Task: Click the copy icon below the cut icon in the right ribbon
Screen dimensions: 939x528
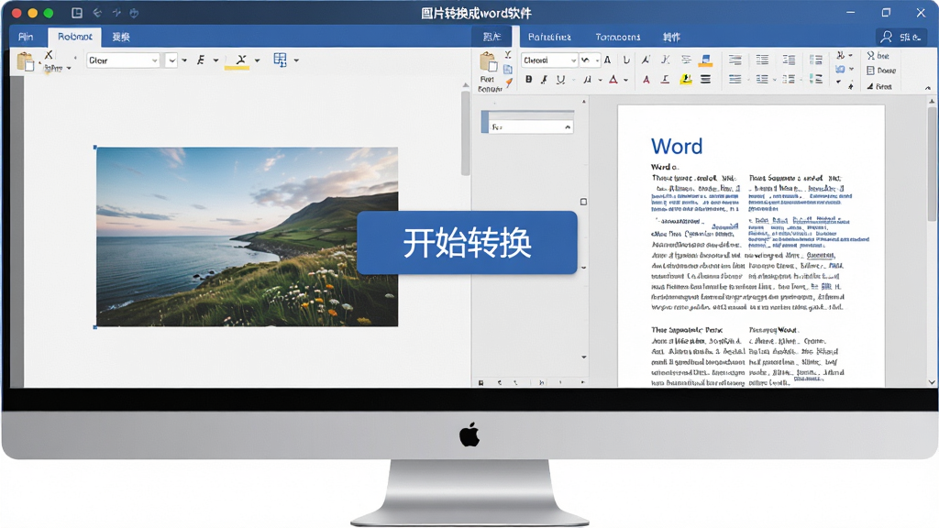Action: click(x=508, y=70)
